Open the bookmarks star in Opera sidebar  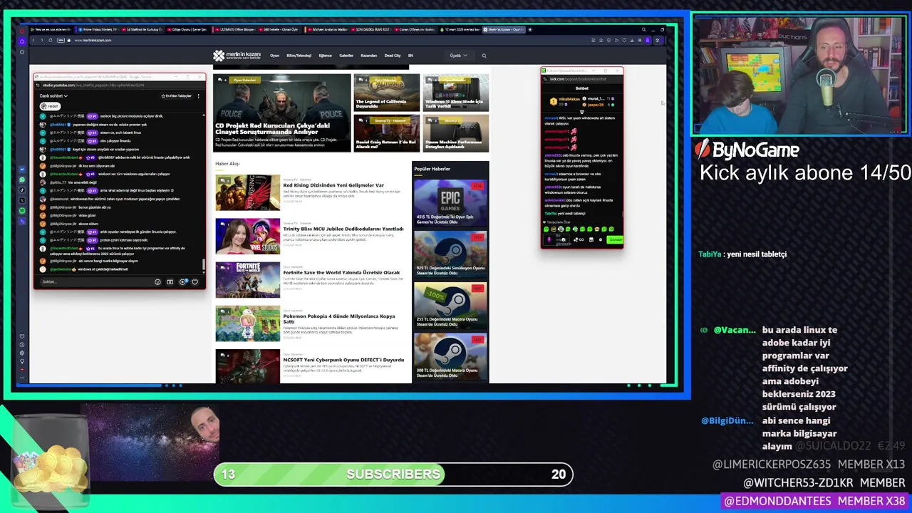tap(22, 52)
